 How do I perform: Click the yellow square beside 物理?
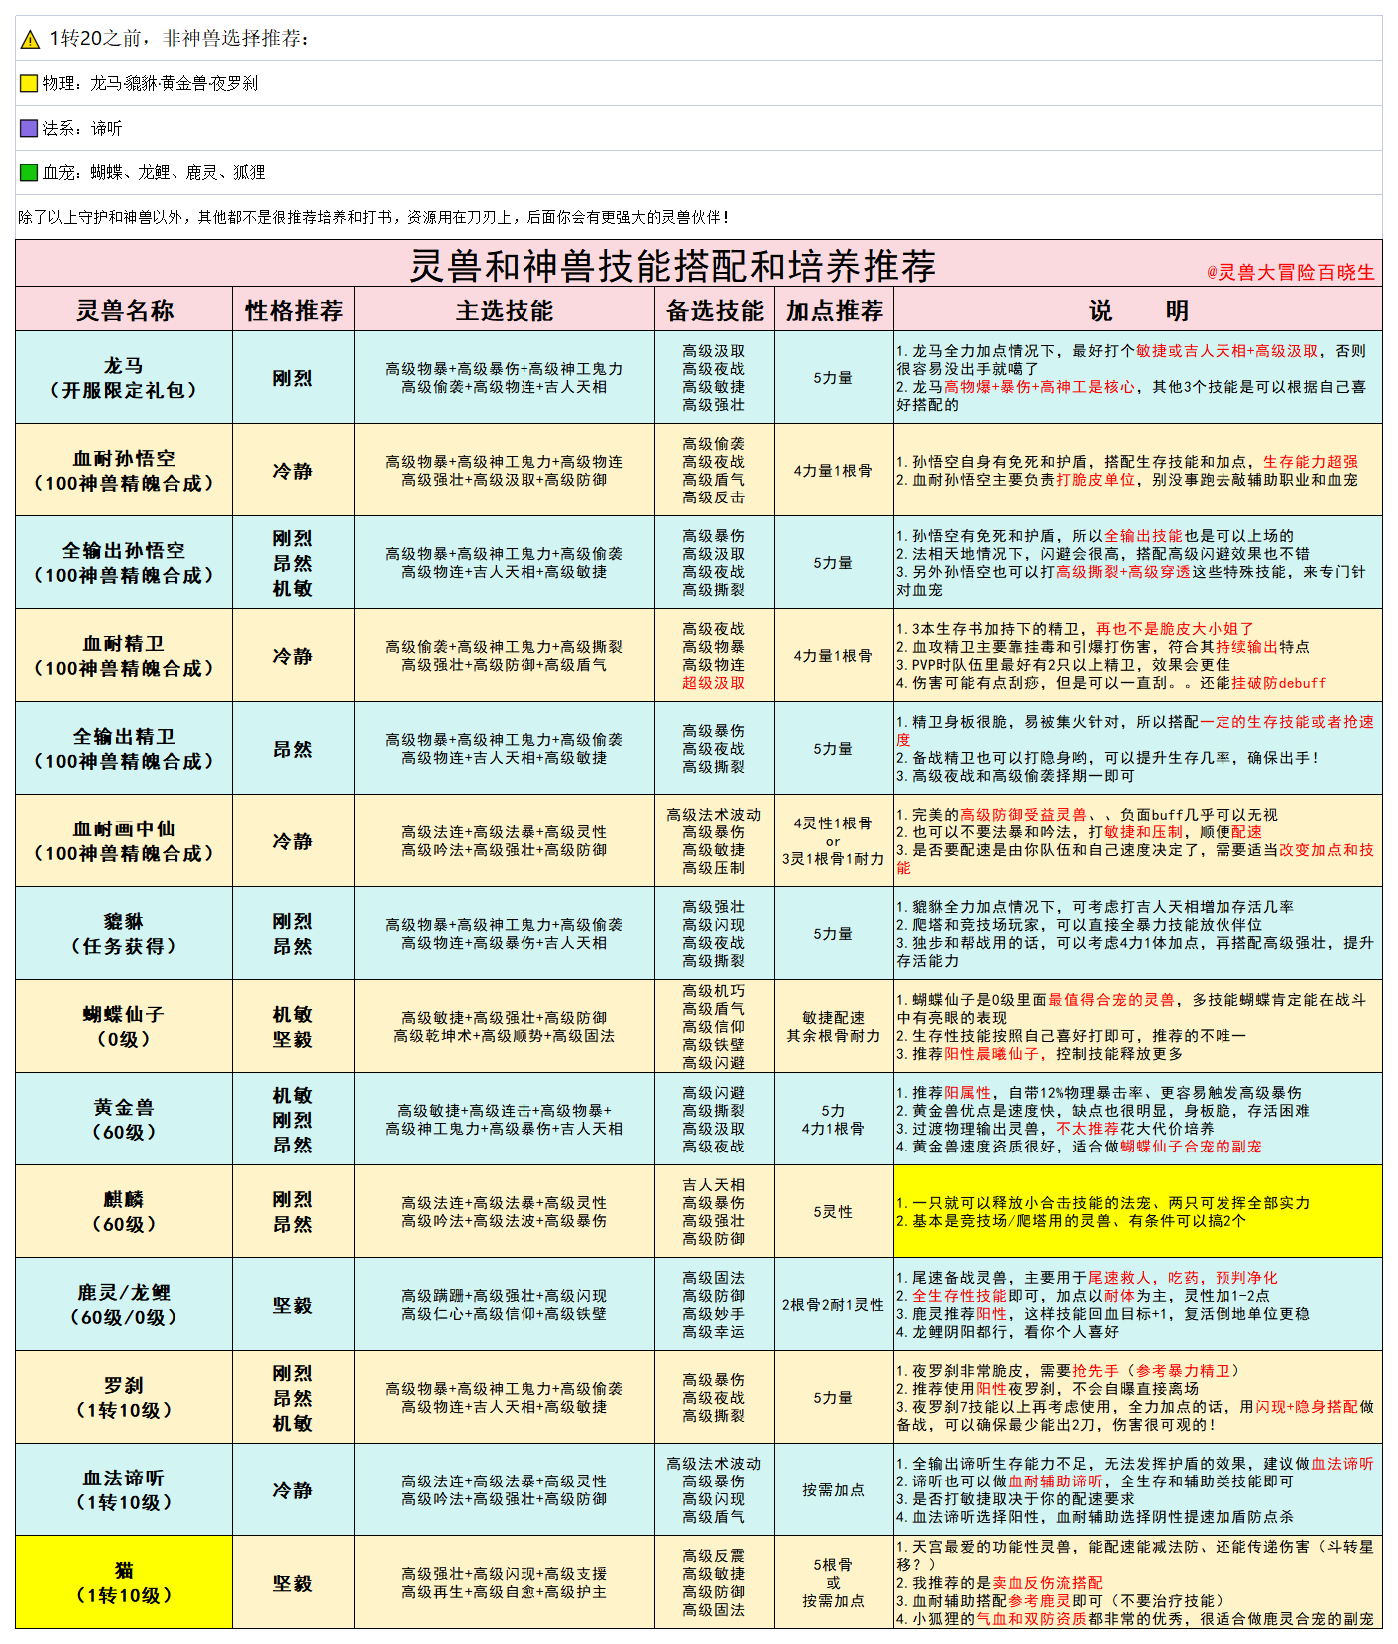29,83
